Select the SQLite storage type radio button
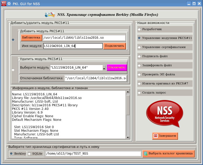This screenshot has width=203, height=165. point(29,154)
